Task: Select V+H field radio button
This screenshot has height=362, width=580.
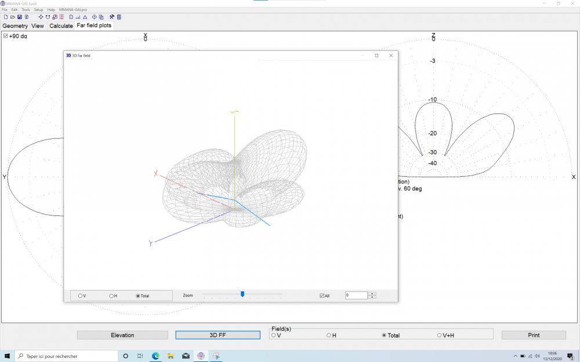Action: [439, 335]
